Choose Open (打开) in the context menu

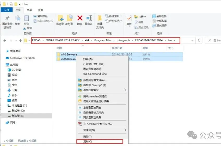tap(102, 59)
